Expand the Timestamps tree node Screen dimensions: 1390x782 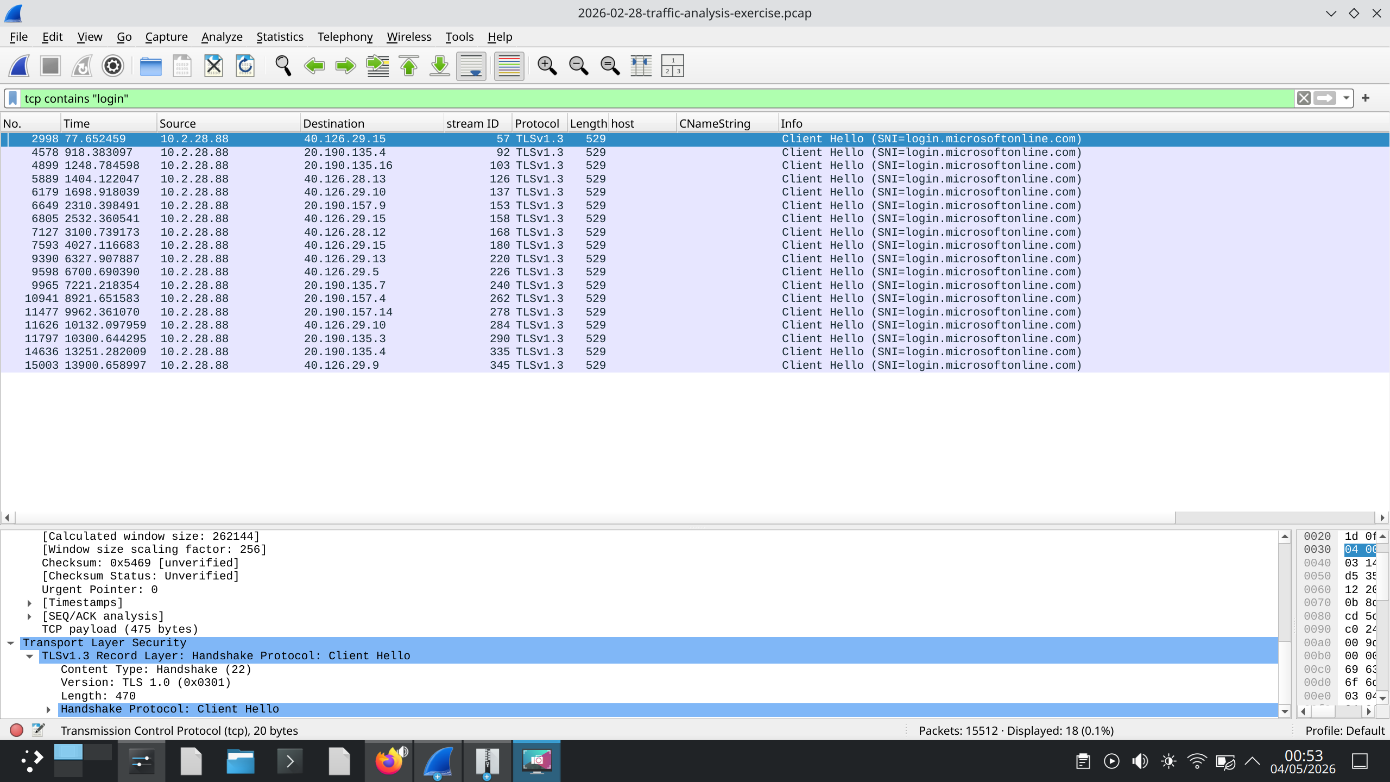click(29, 603)
